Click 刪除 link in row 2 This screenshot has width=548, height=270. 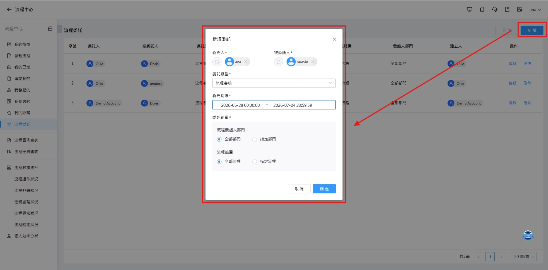pos(527,83)
